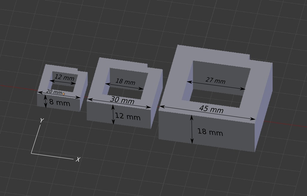This screenshot has width=307, height=196.
Task: Click the X axis label
Action: (x=78, y=160)
